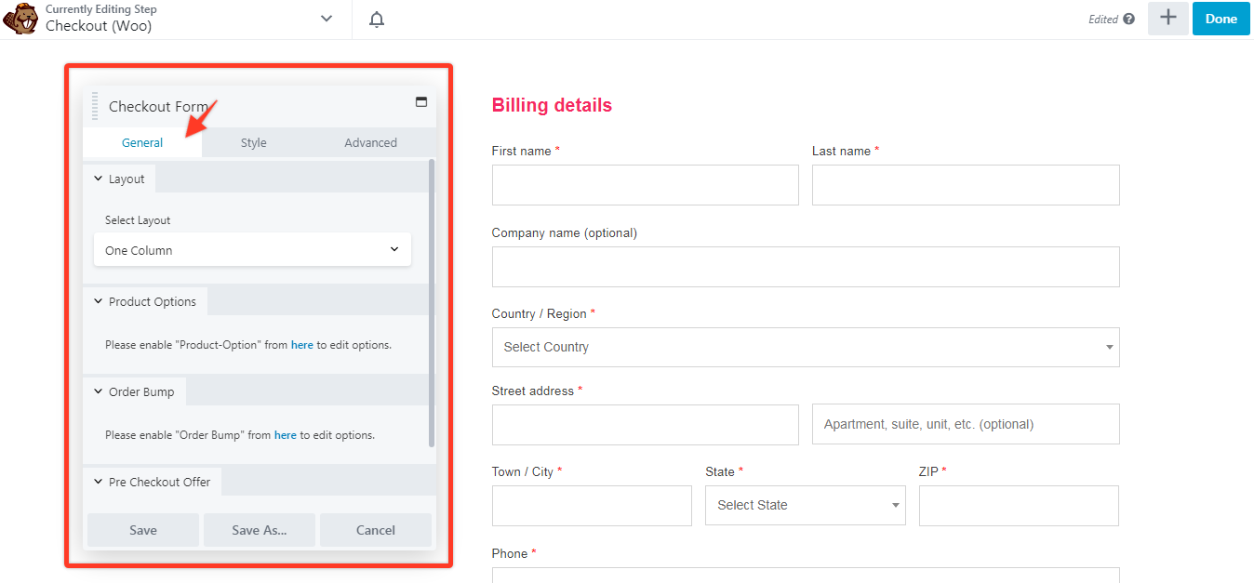Switch to the Advanced tab
Image resolution: width=1254 pixels, height=583 pixels.
point(370,142)
